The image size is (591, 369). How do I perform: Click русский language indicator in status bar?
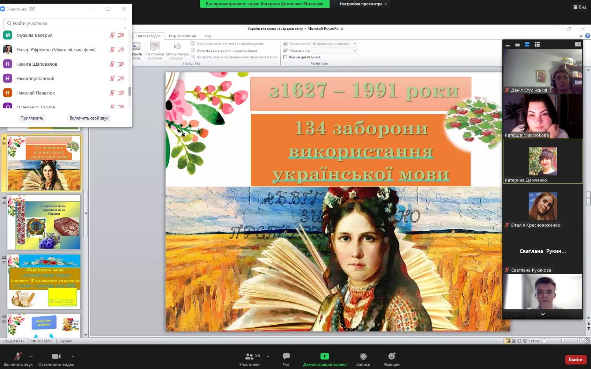66,341
